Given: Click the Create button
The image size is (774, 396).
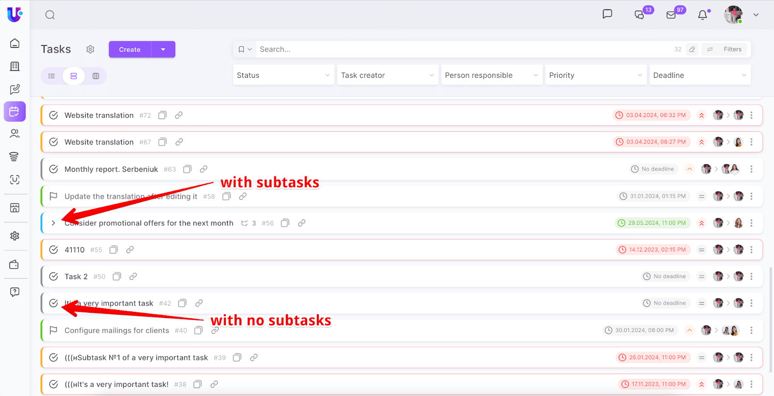Looking at the screenshot, I should [130, 49].
